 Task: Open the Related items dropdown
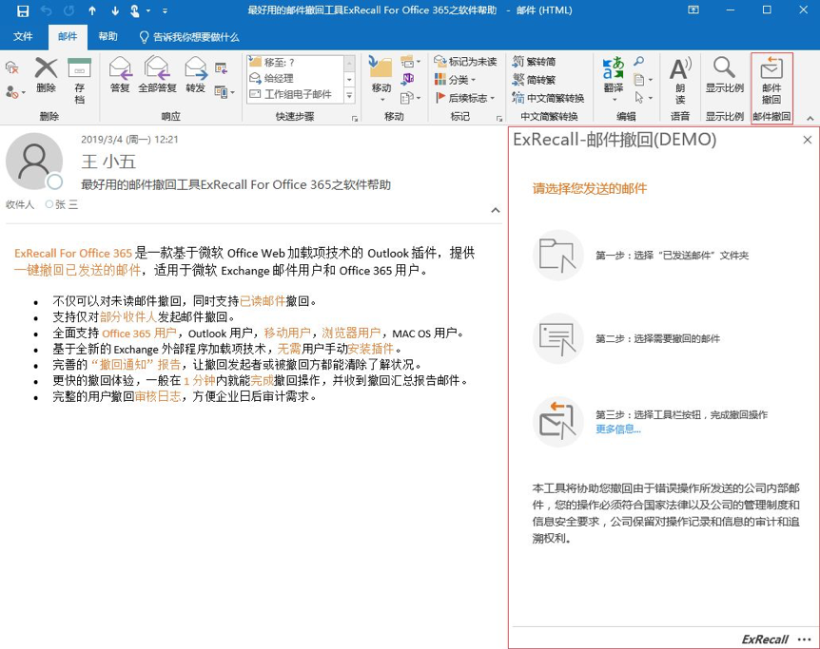click(643, 80)
